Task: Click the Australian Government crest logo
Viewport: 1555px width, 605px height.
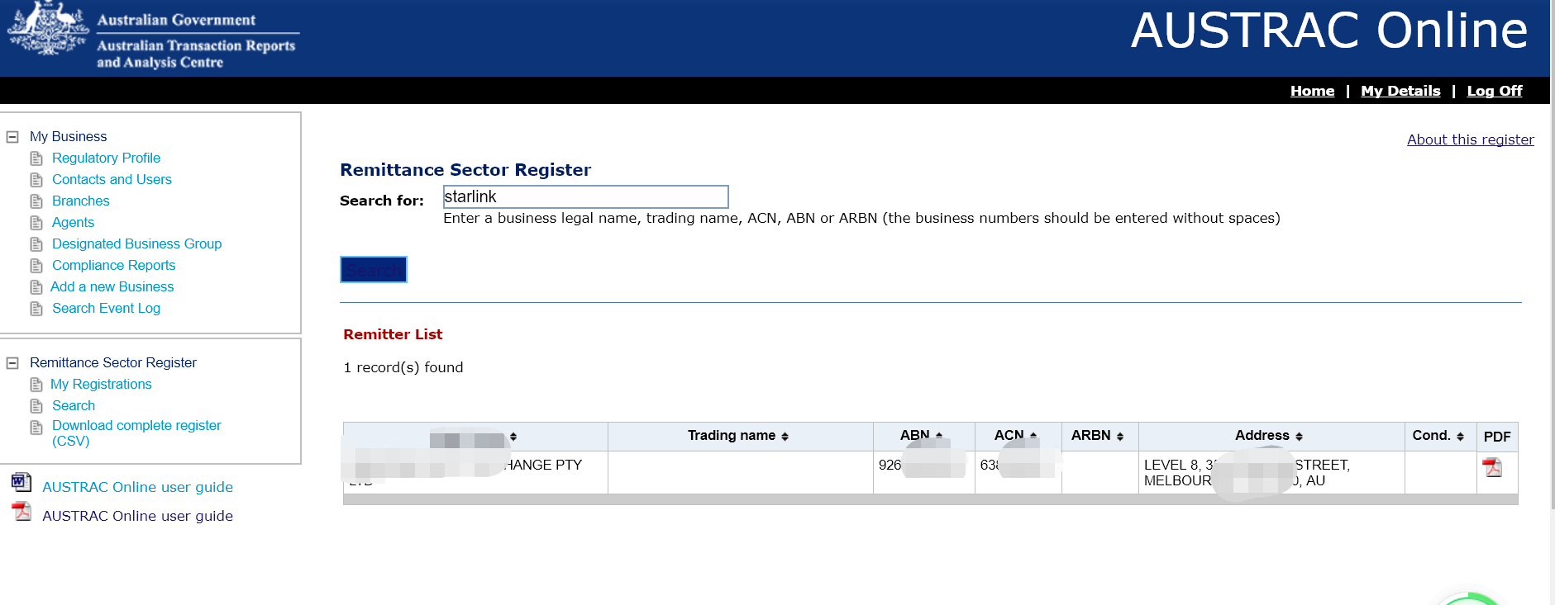Action: coord(48,30)
